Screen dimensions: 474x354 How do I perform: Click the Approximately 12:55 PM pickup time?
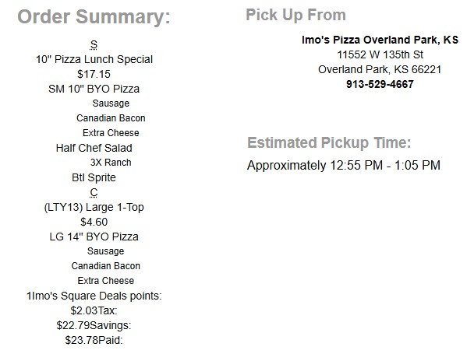pyautogui.click(x=343, y=165)
